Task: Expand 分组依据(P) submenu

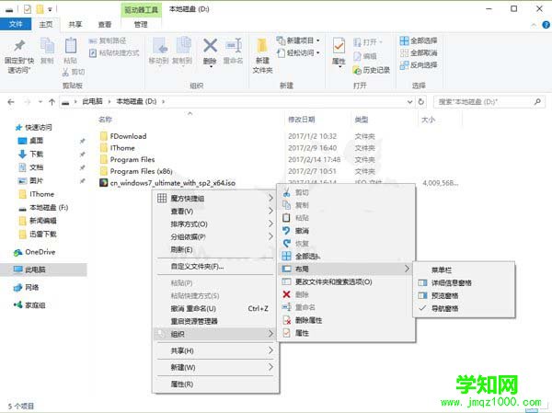Action: point(214,236)
